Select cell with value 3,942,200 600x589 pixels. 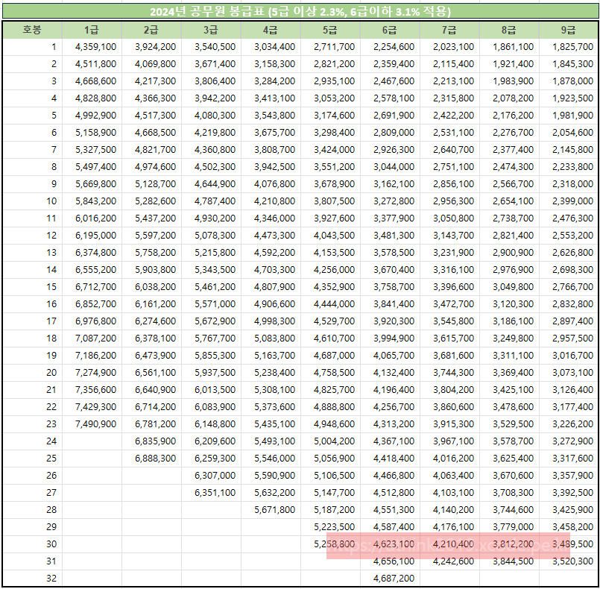point(211,98)
